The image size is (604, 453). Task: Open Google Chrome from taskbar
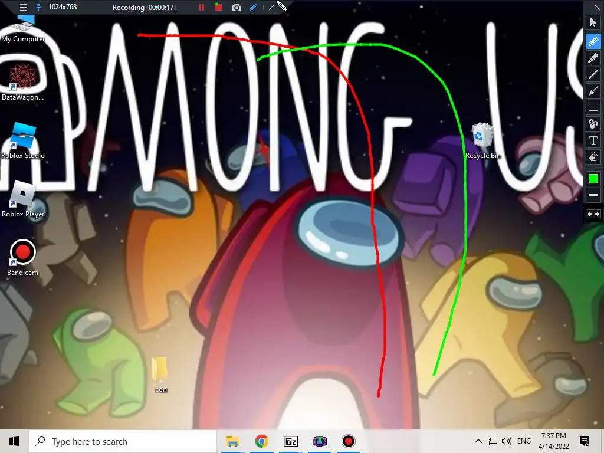point(261,441)
